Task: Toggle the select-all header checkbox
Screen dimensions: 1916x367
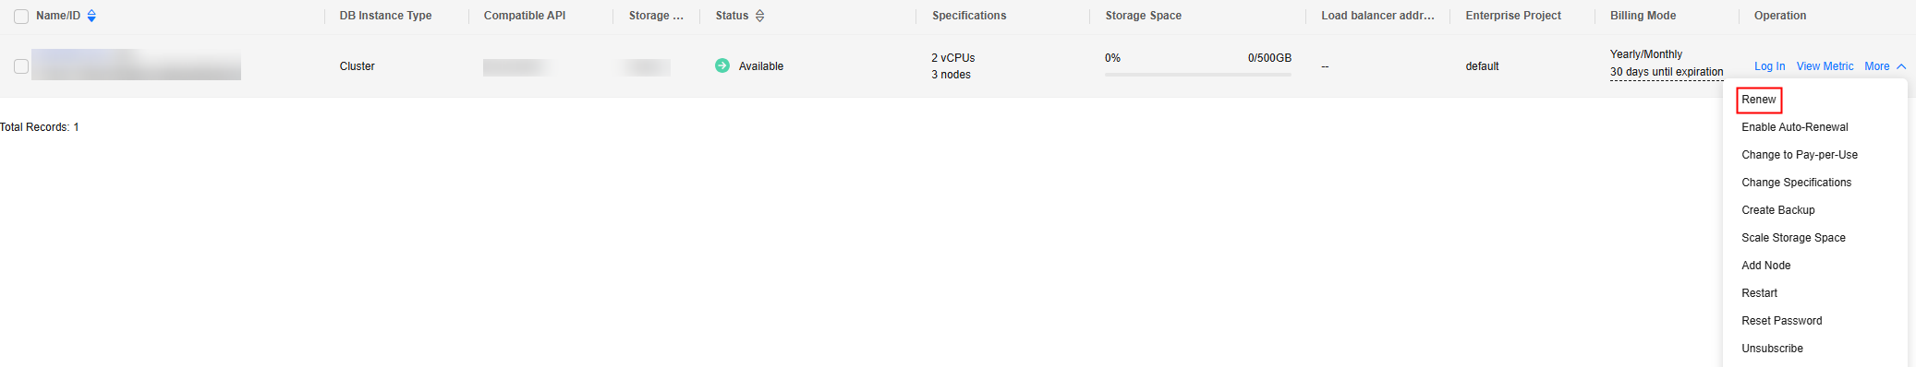Action: (21, 17)
